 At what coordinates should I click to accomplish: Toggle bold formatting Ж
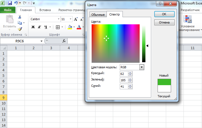[33, 27]
